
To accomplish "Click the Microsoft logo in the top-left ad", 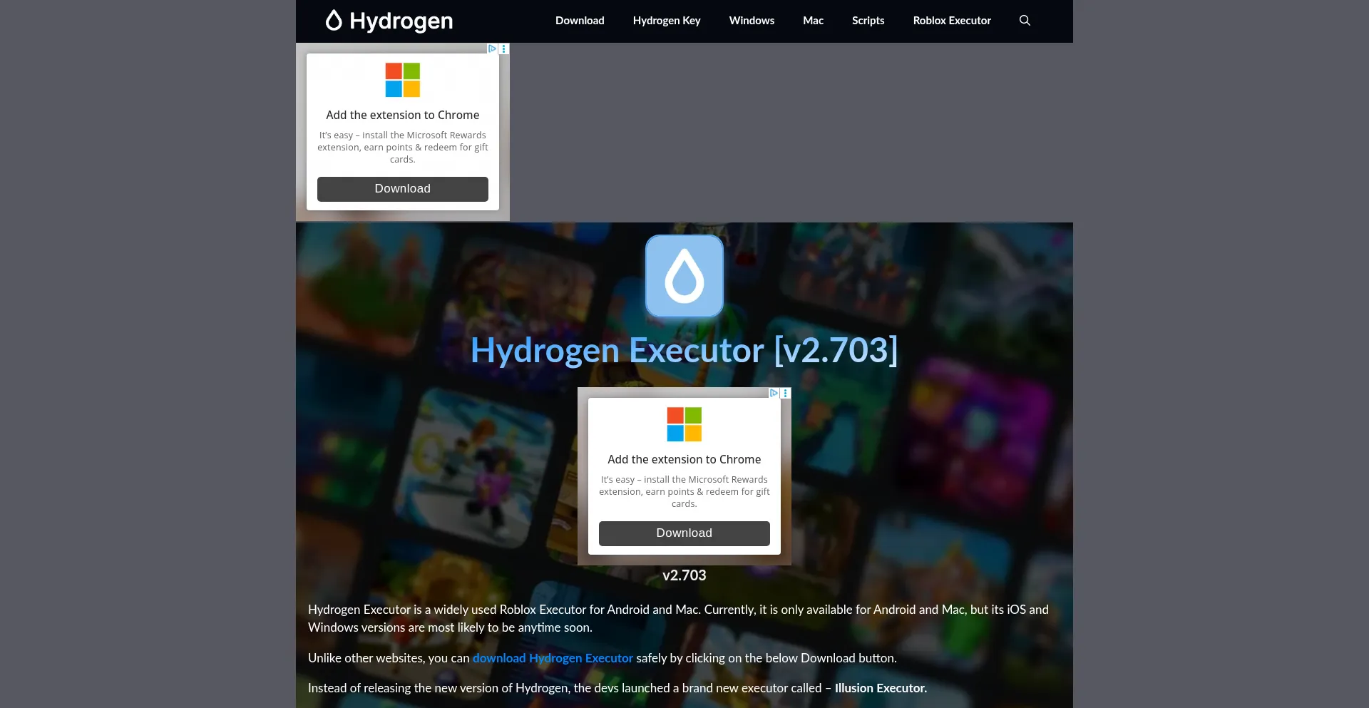I will click(403, 80).
